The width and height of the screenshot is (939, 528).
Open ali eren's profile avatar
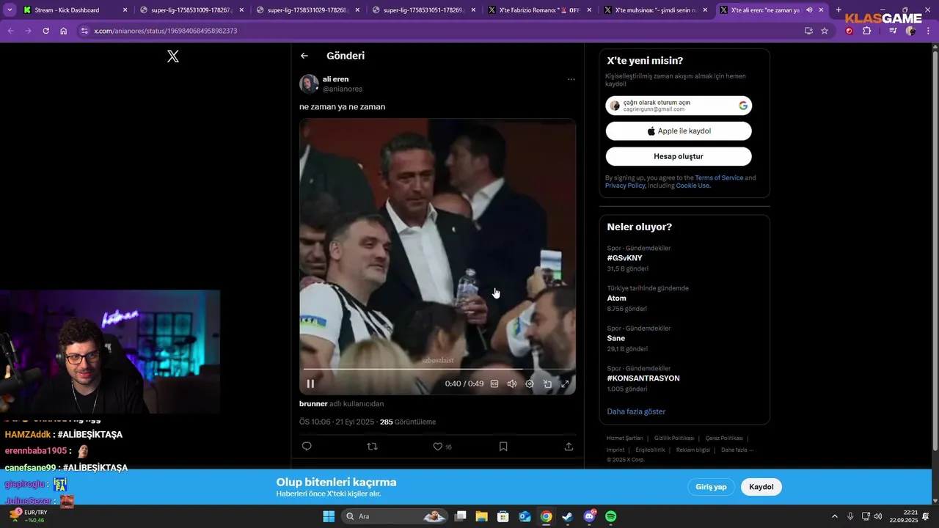click(x=309, y=84)
